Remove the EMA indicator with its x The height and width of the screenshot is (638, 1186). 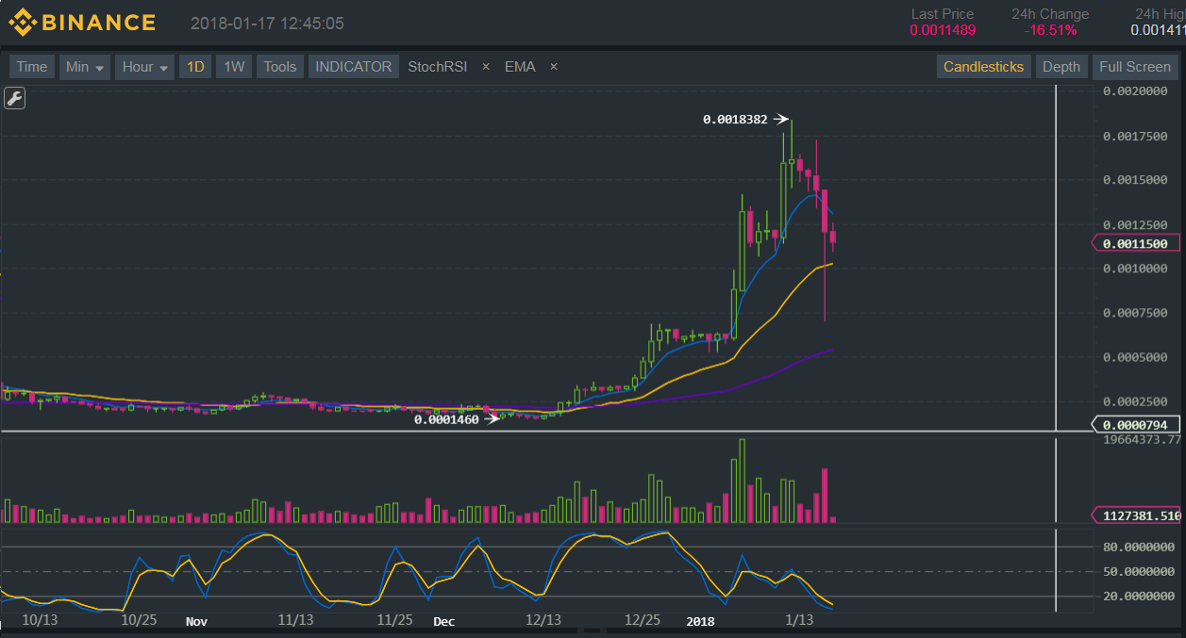[554, 67]
